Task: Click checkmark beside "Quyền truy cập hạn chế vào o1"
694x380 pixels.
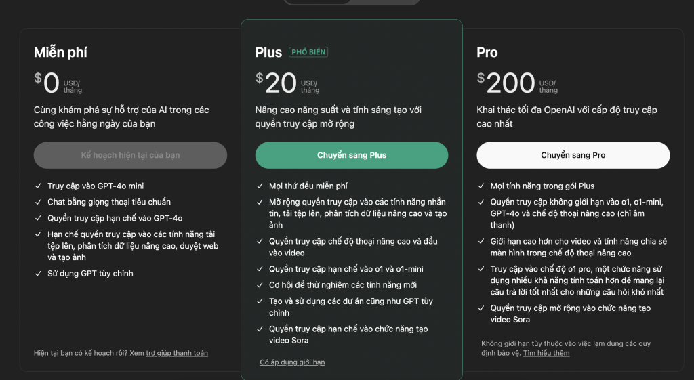Action: (260, 269)
